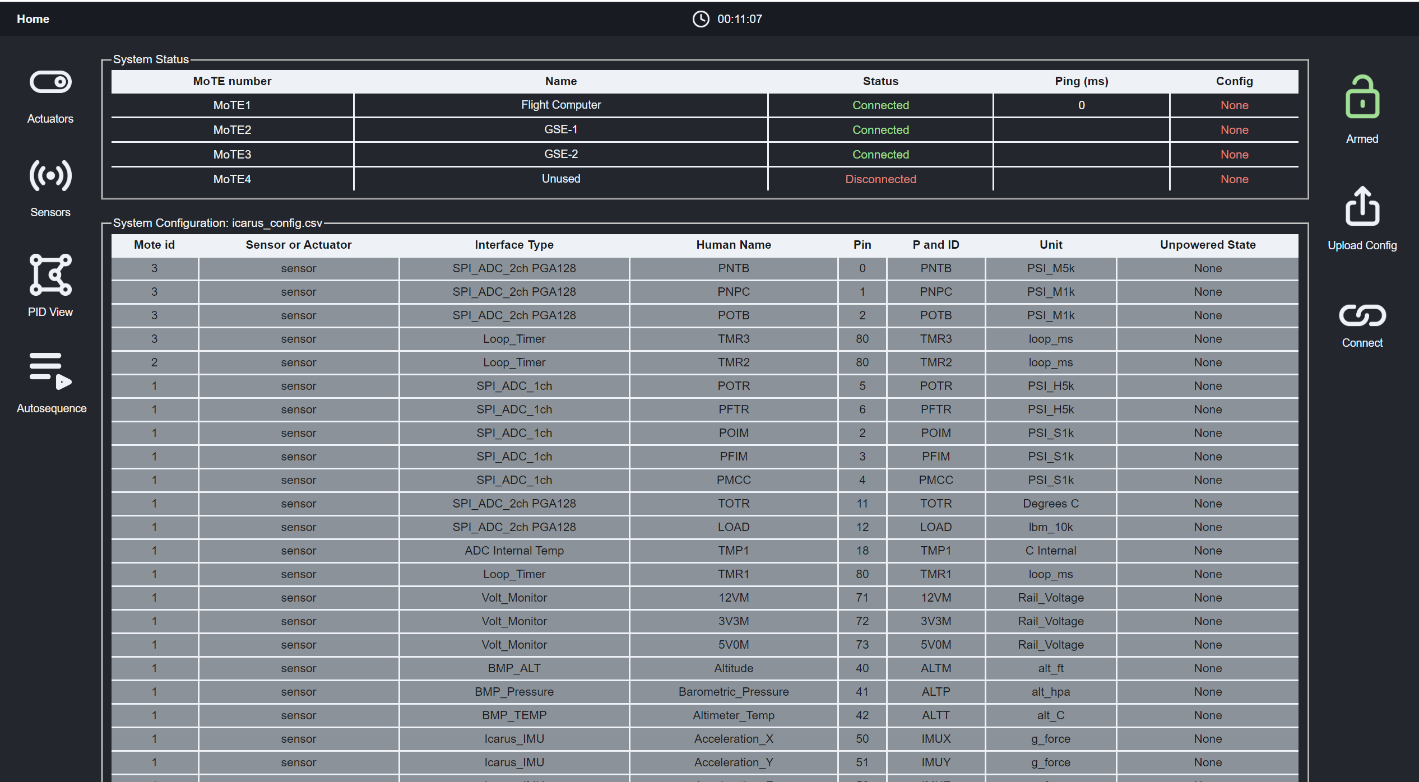Open the PID View diagram icon
Viewport: 1419px width, 782px height.
[x=50, y=274]
